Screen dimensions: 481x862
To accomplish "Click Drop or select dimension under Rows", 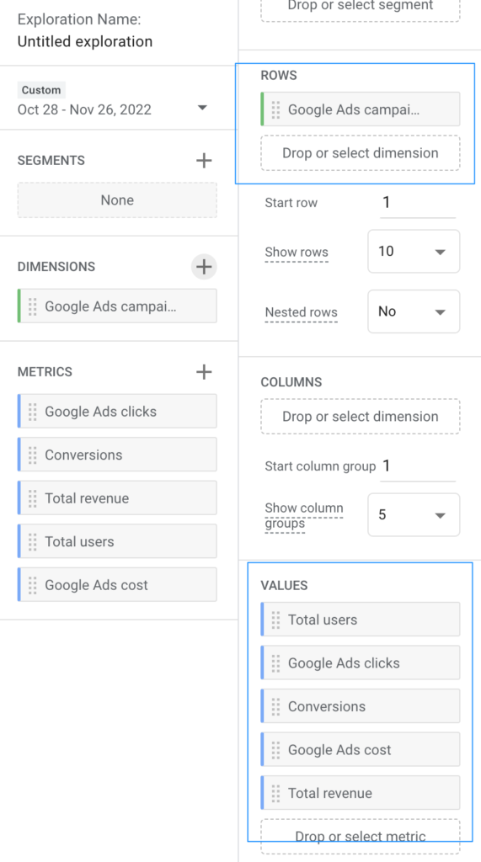I will [x=361, y=153].
